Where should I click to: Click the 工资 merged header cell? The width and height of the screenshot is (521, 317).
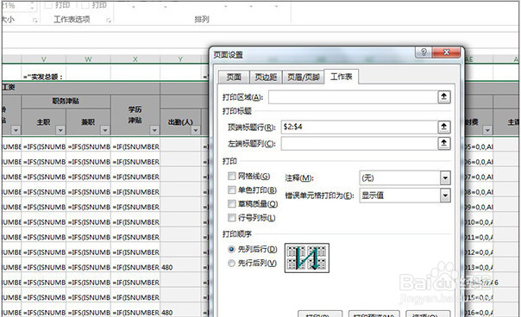pos(80,88)
